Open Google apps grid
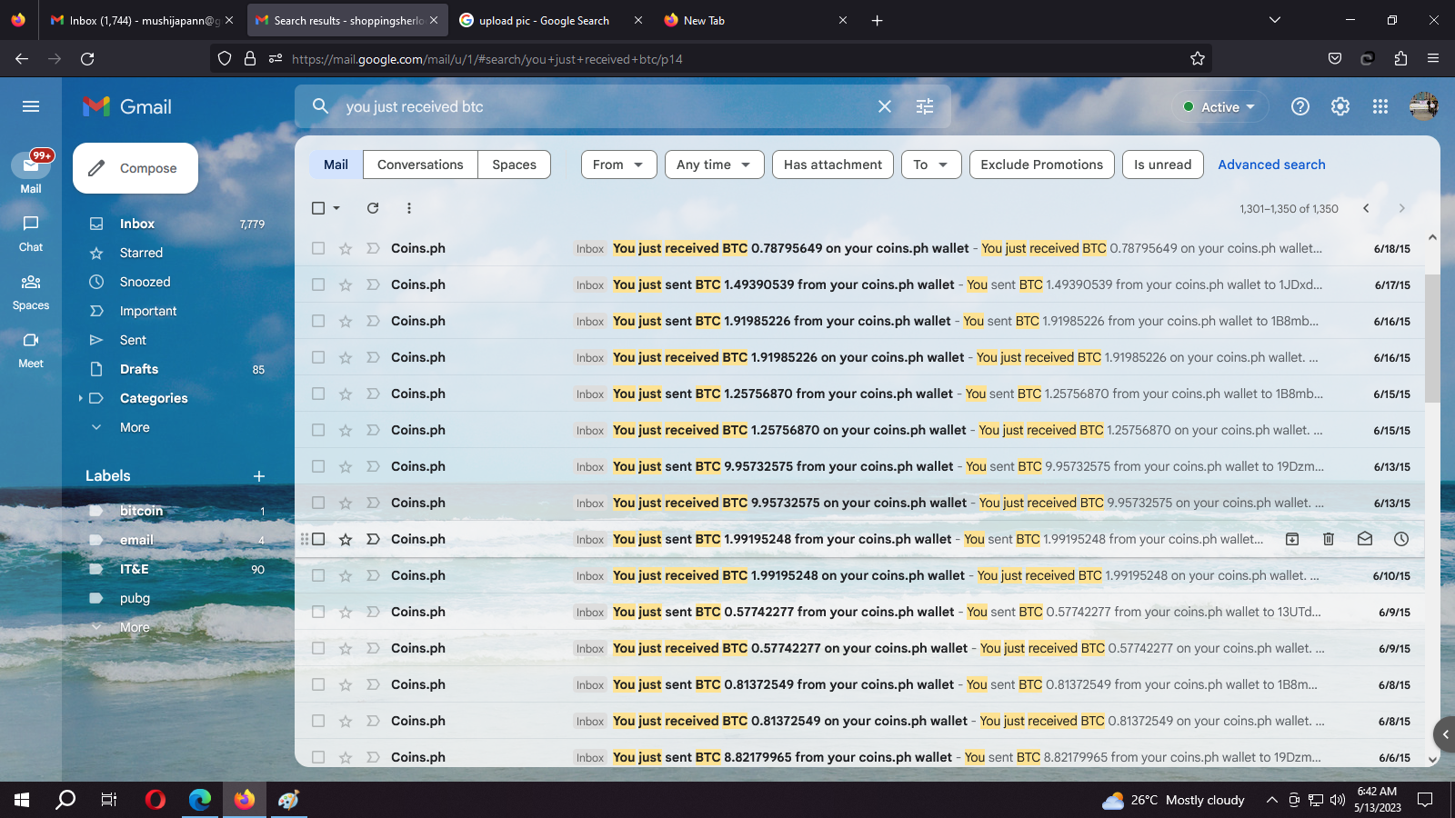 pyautogui.click(x=1380, y=106)
